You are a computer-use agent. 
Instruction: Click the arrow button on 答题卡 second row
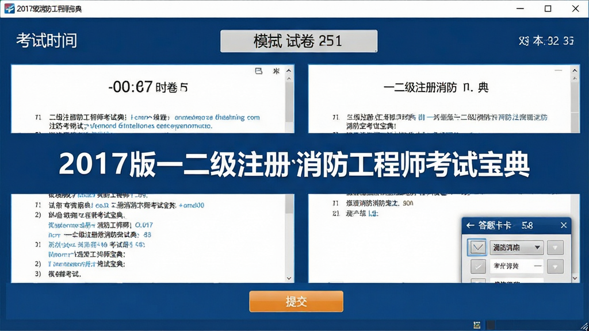(555, 267)
